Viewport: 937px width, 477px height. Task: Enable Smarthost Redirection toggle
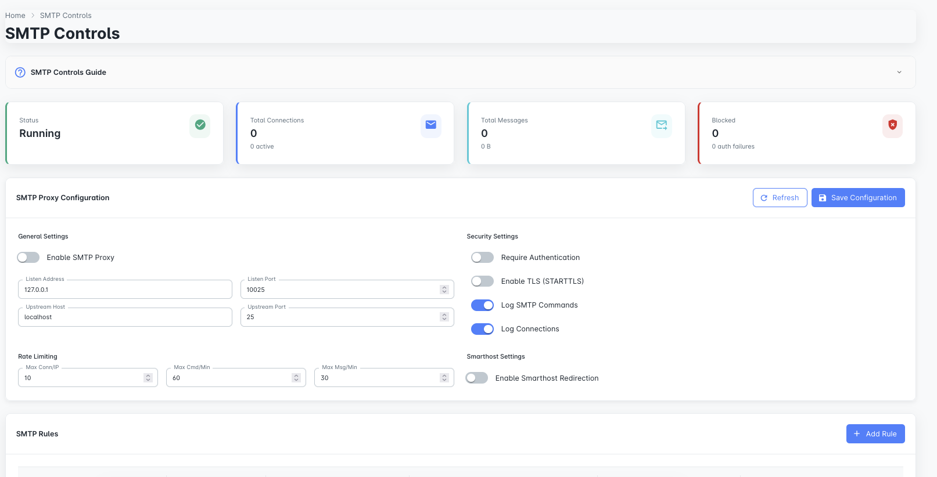tap(477, 378)
